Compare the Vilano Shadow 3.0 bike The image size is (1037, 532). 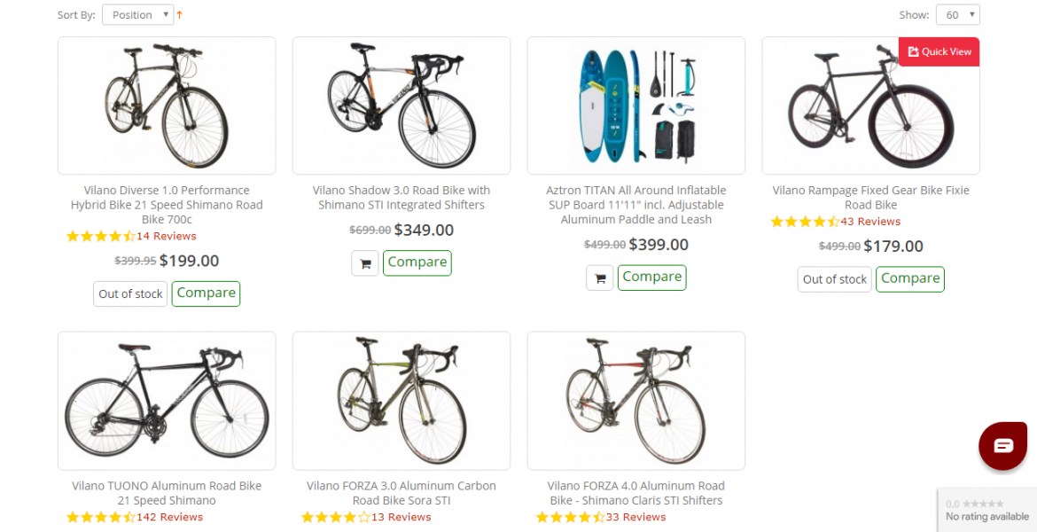pyautogui.click(x=417, y=262)
